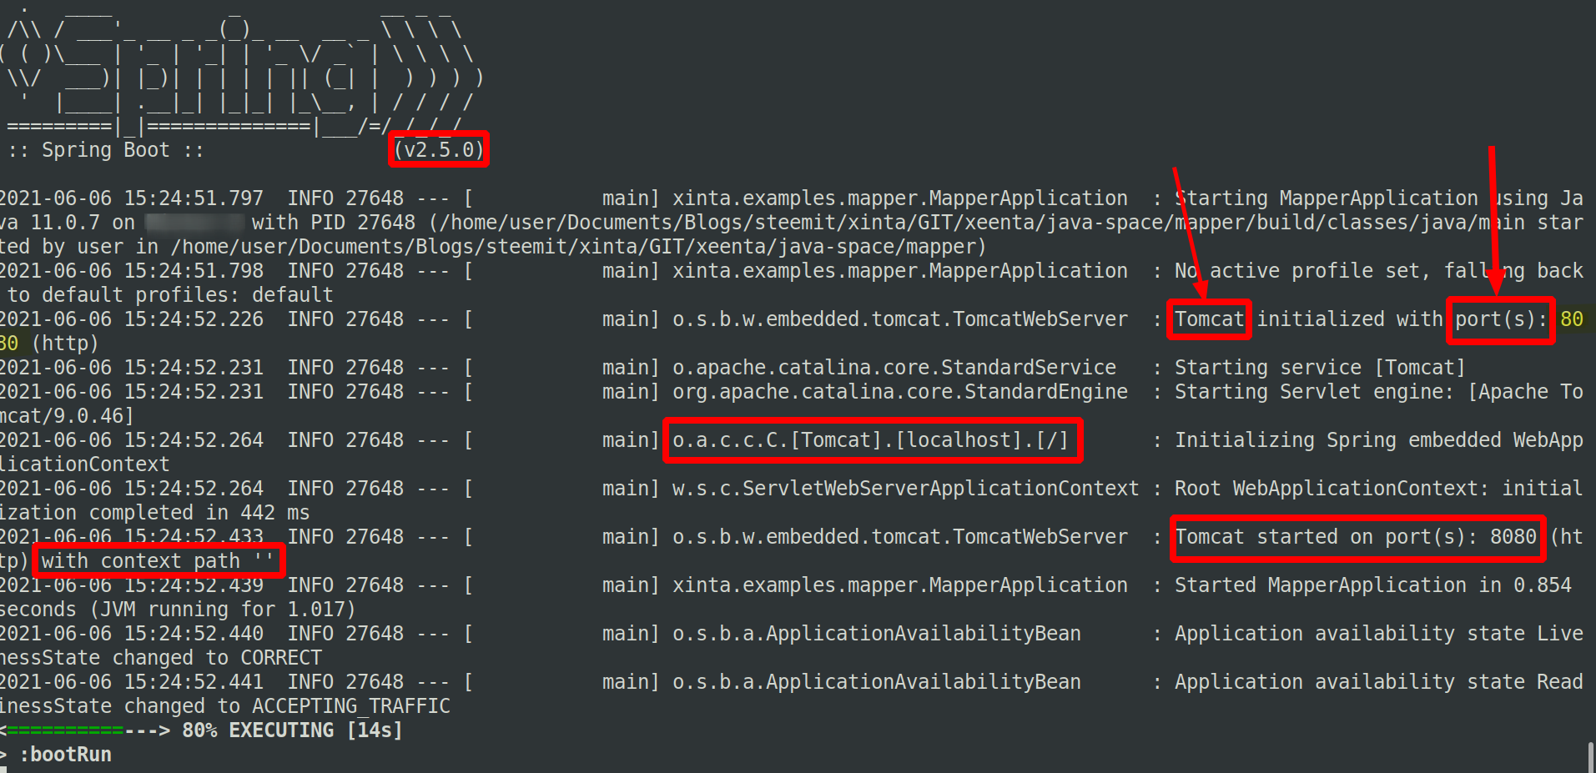Click the 'va 11.0.7 on' Java version text
Screen dimensions: 1596x773
(68, 223)
